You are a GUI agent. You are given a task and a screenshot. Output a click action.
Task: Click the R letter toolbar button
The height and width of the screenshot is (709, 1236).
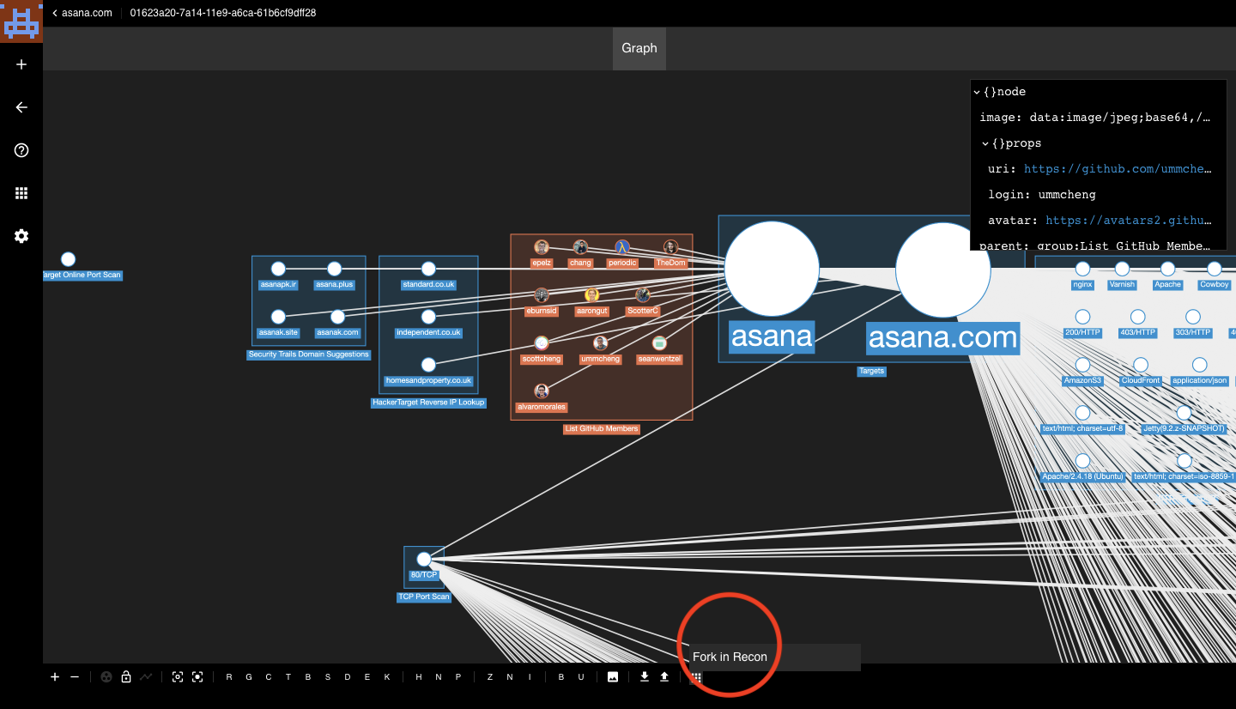click(x=229, y=677)
